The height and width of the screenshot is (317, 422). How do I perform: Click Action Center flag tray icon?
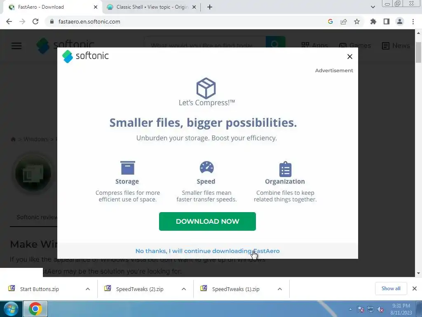360,309
